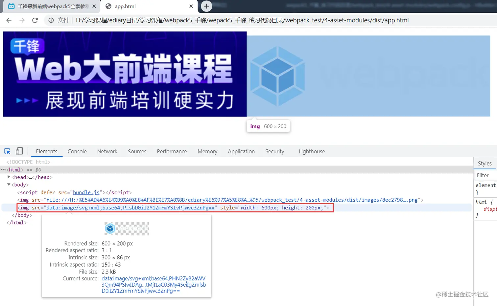This screenshot has height=306, width=497.
Task: Click the address bar URL text
Action: (x=242, y=20)
